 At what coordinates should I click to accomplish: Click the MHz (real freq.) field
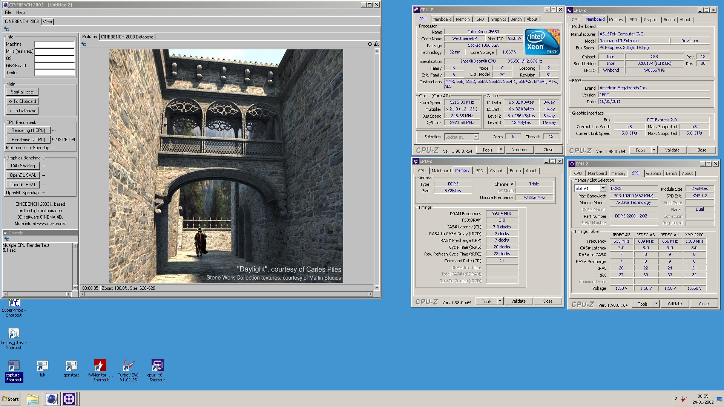[55, 51]
